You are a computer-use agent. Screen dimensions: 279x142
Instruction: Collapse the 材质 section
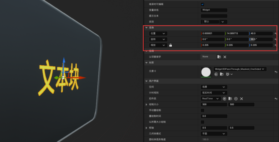pyautogui.click(x=146, y=63)
